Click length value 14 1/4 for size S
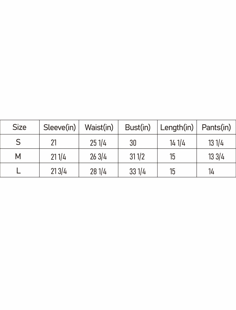This screenshot has width=236, height=310. click(177, 143)
